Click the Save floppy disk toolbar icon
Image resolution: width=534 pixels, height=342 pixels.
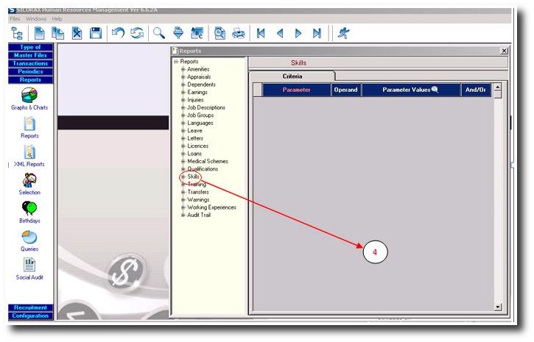pyautogui.click(x=96, y=33)
